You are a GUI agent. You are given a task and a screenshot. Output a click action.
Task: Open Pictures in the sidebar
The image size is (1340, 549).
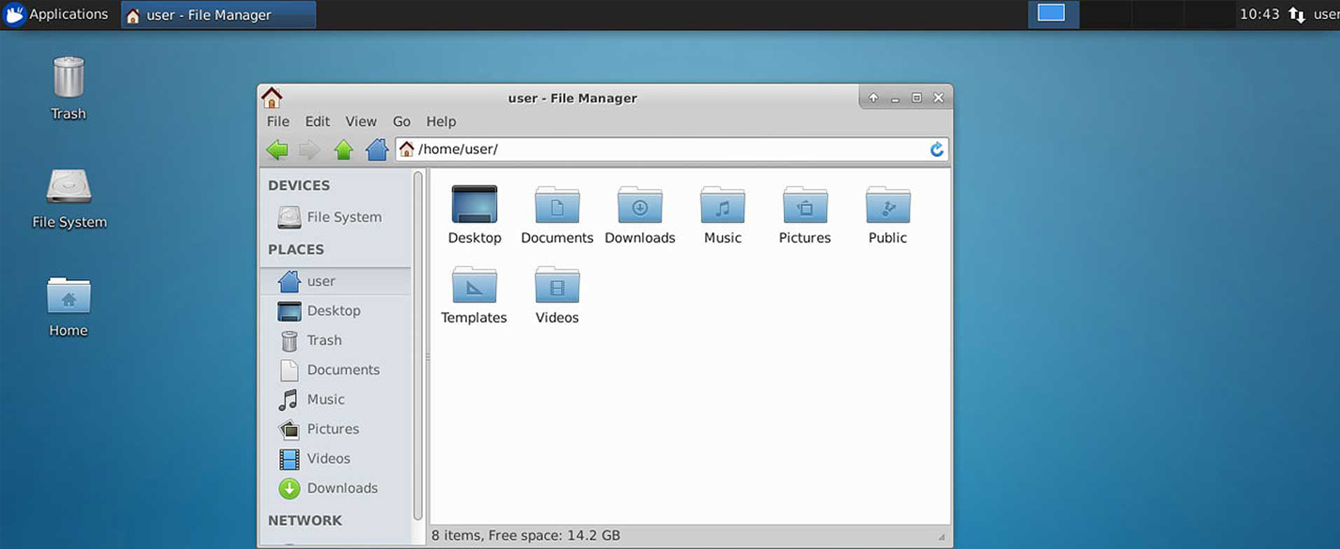pos(332,429)
